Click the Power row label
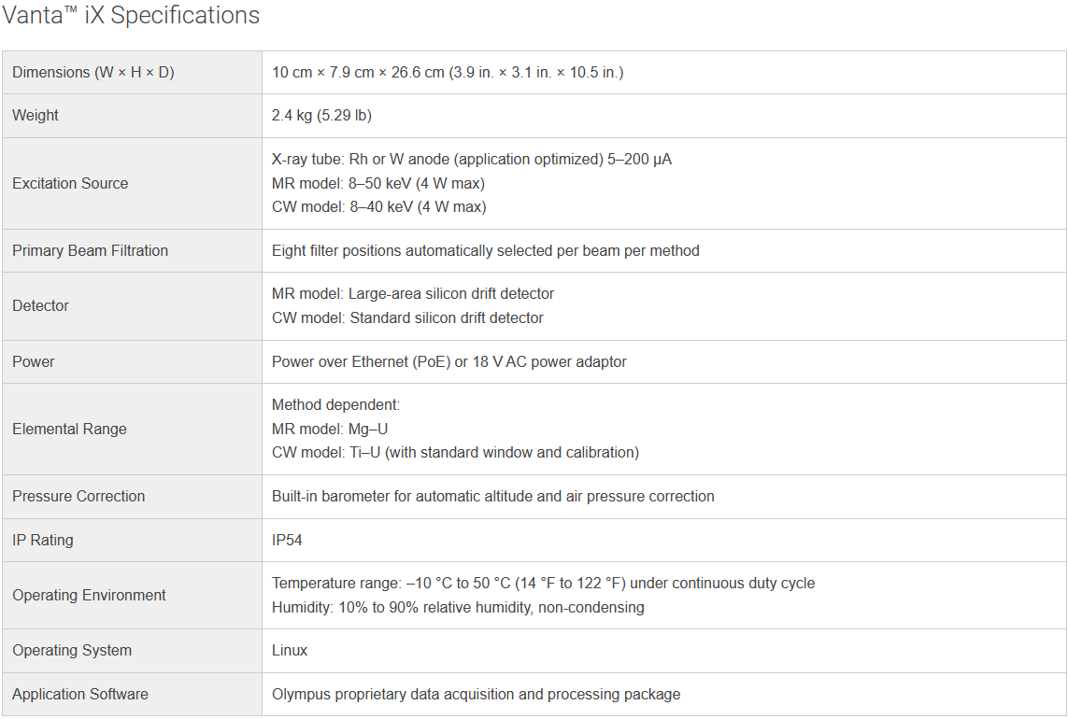The image size is (1068, 719). point(34,362)
